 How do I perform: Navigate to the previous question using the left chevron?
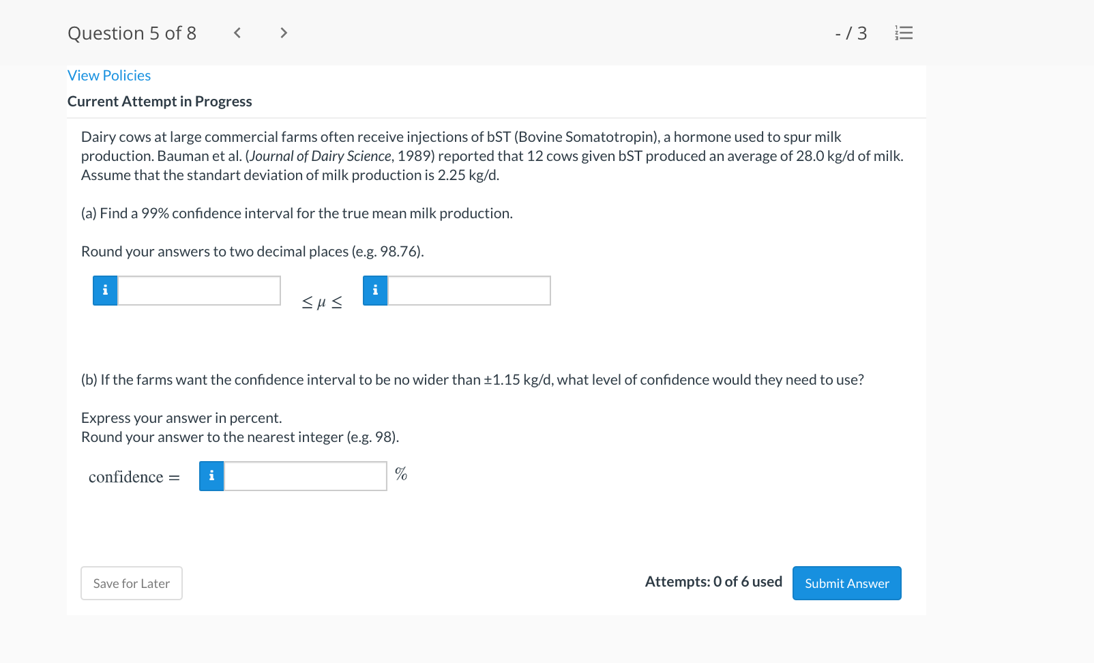[x=237, y=32]
